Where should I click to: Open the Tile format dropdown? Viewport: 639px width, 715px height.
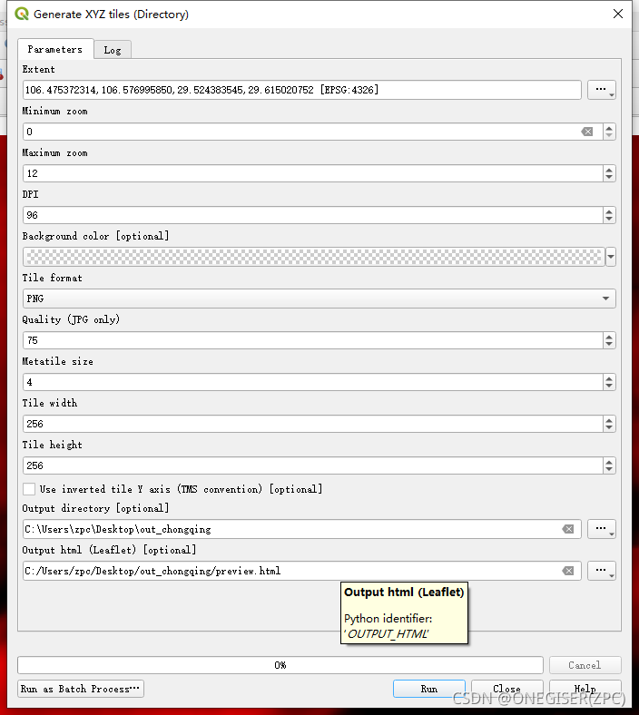point(319,299)
